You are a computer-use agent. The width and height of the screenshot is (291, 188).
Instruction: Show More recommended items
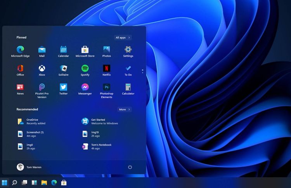[124, 109]
